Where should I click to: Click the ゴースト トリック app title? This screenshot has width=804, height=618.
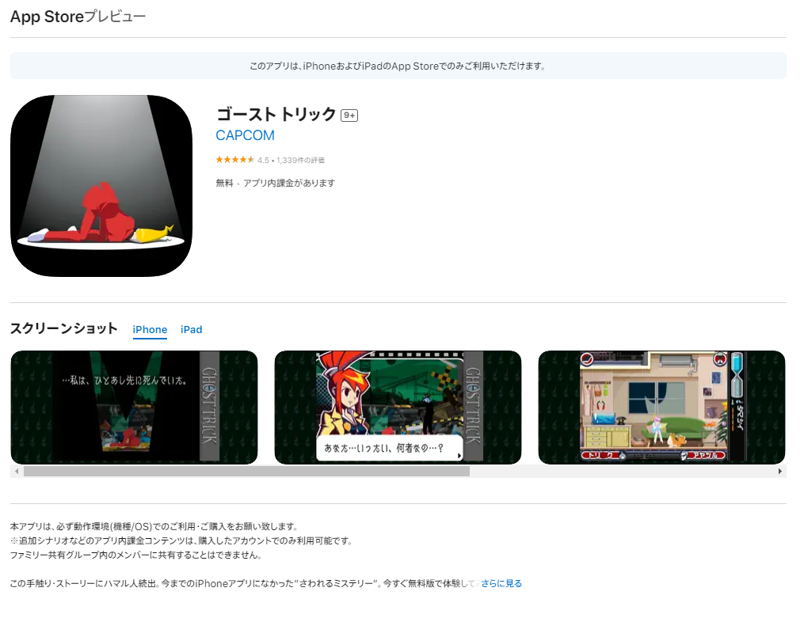[x=276, y=114]
